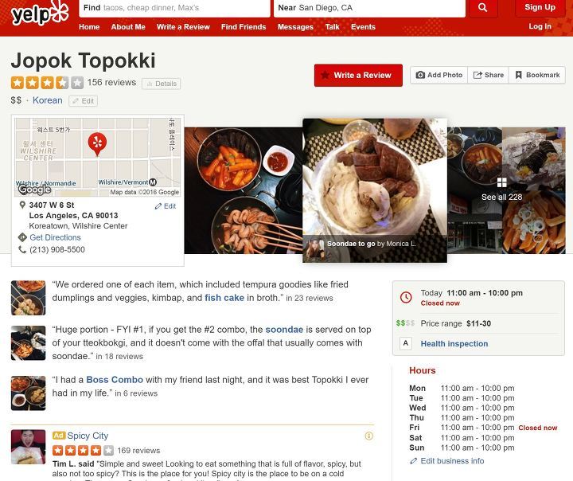Click the star rating for Jopok Topokki
This screenshot has width=573, height=481.
47,83
